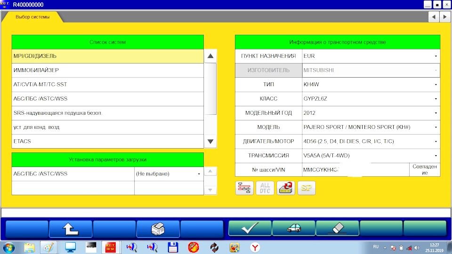Click the Совпадение VIN match button
This screenshot has height=254, width=452.
[x=425, y=170]
